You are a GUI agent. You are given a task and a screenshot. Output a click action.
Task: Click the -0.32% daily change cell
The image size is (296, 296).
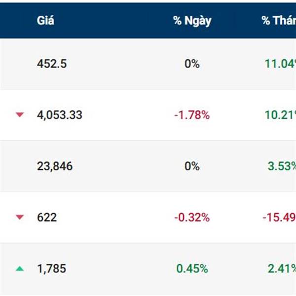192,217
